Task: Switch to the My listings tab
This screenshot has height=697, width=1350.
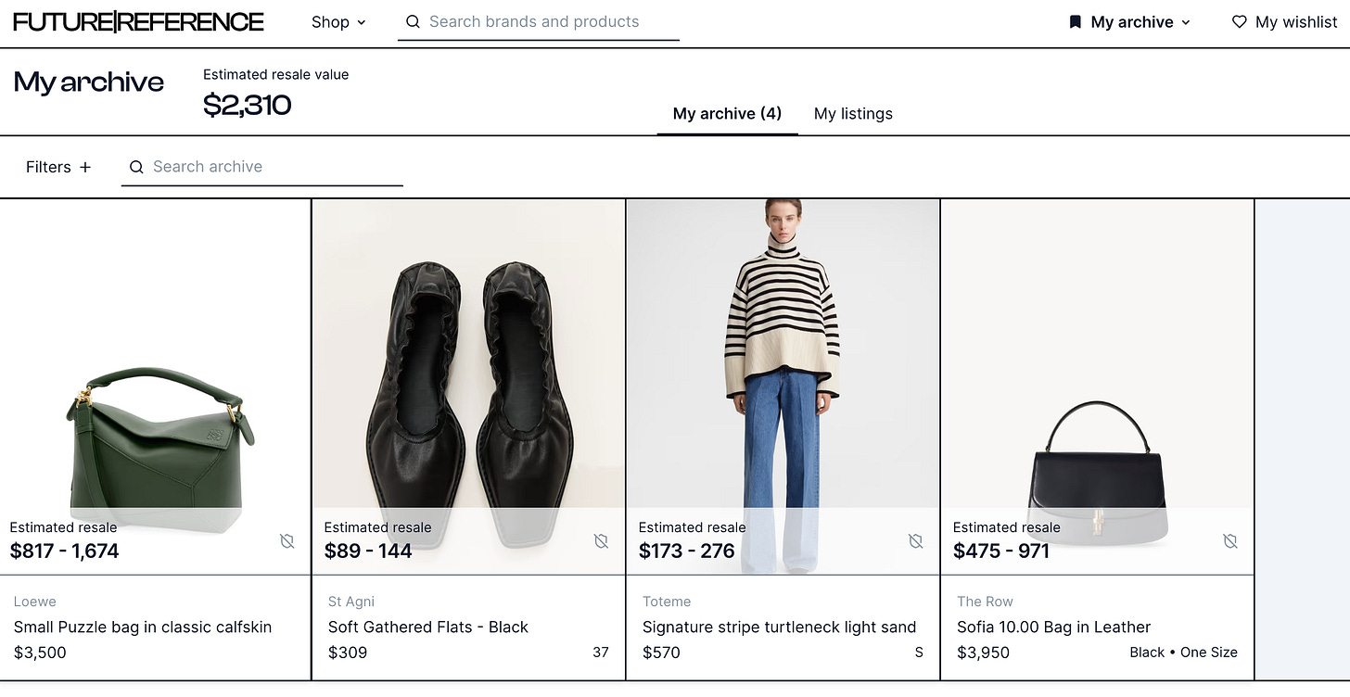Action: (x=853, y=114)
